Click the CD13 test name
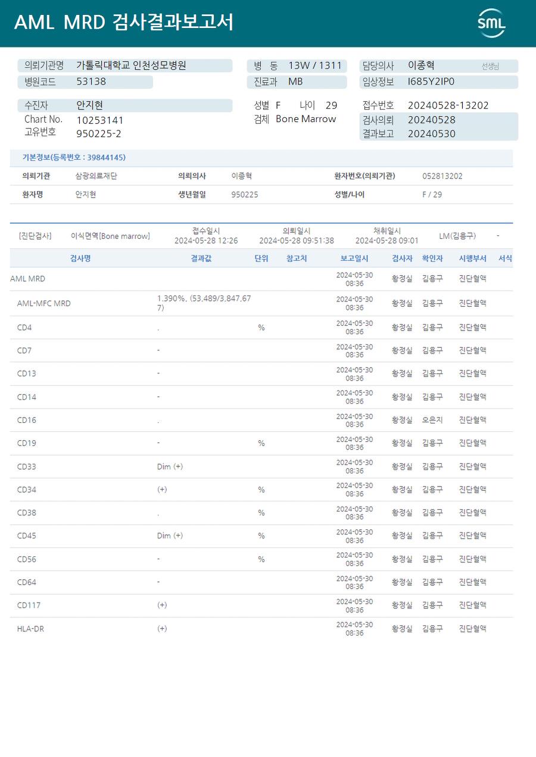 coord(26,374)
